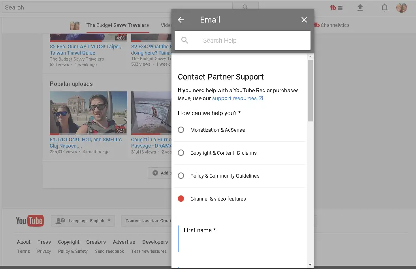The image size is (416, 269).
Task: Click the YouTube search magnifier button
Action: (x=245, y=7)
